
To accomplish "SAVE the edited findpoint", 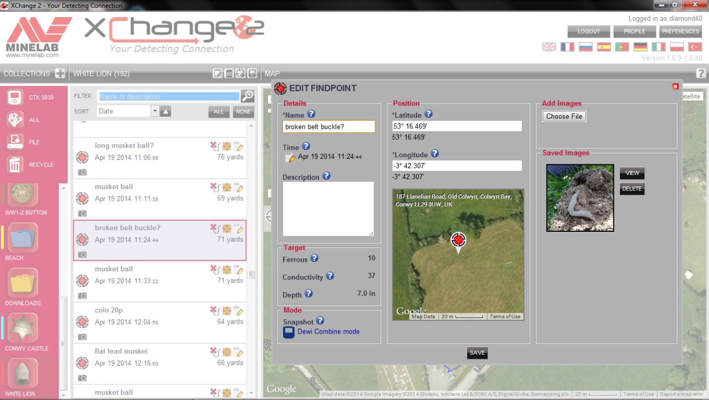I will click(477, 353).
